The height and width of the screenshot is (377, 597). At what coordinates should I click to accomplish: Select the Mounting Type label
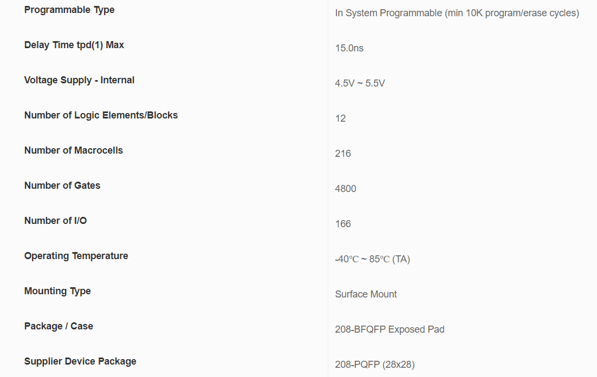[57, 291]
